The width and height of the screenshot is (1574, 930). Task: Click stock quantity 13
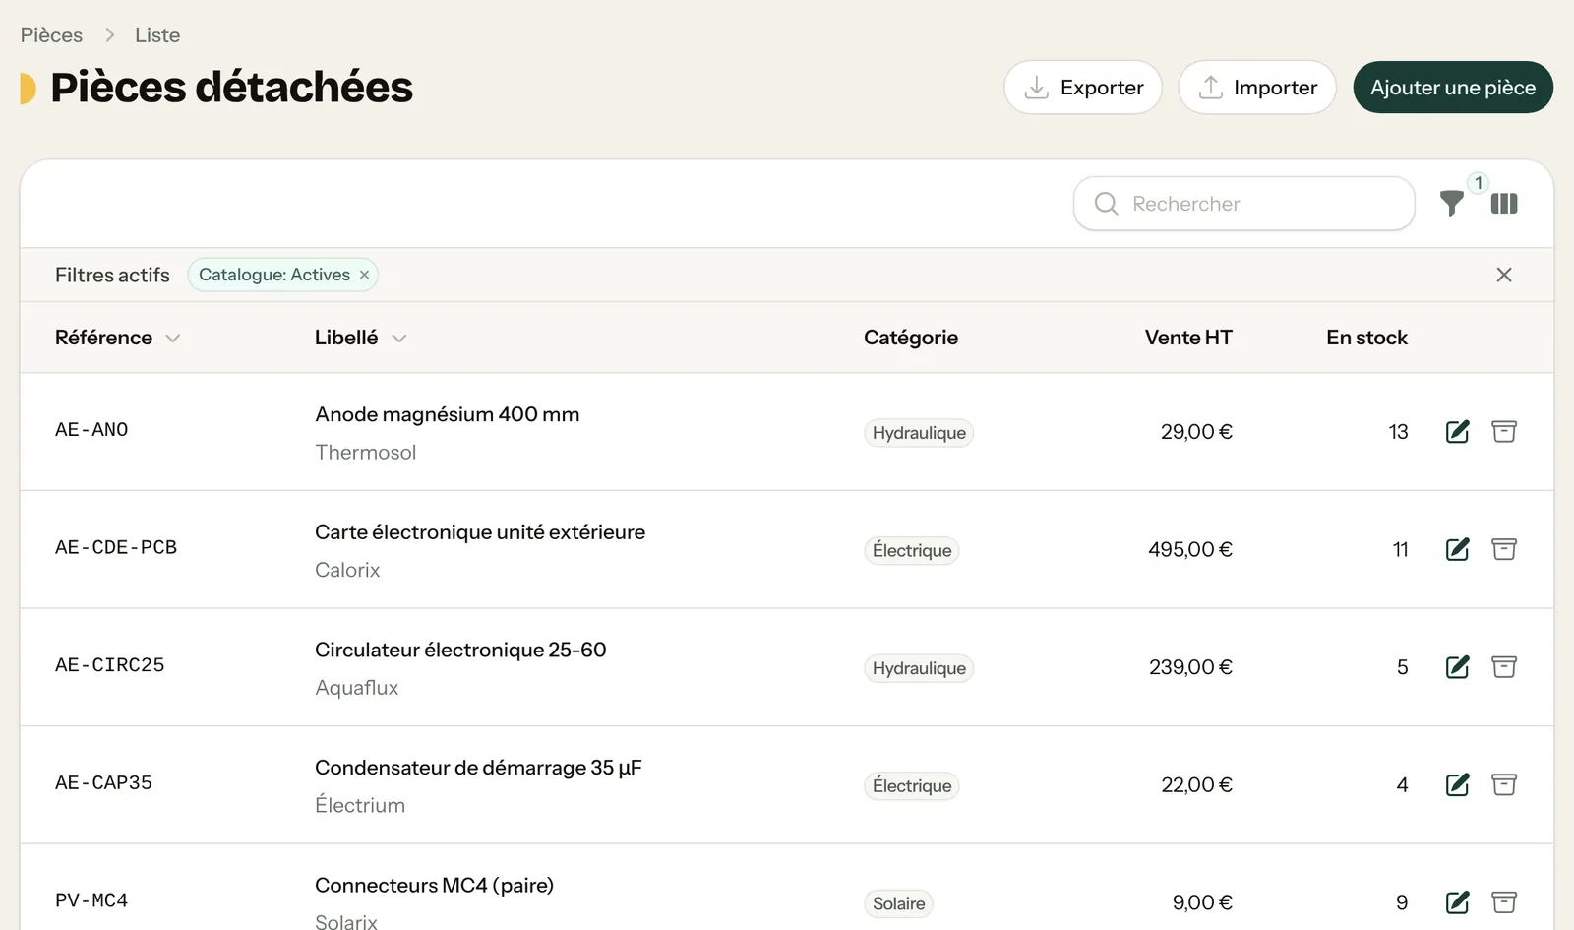tap(1398, 432)
